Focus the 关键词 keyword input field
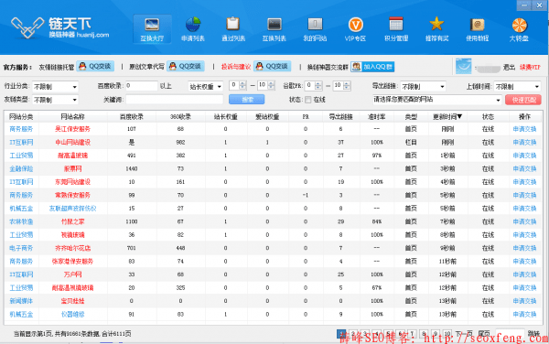 174,100
